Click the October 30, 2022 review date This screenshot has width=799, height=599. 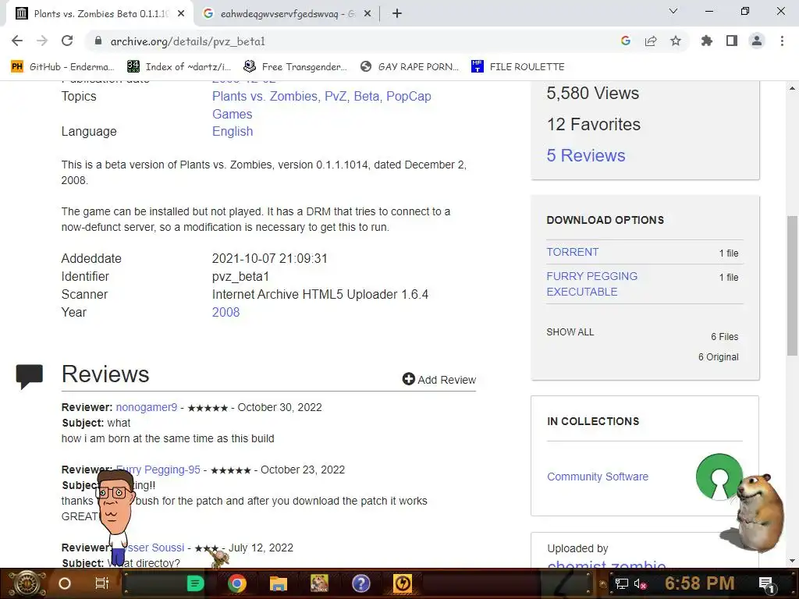click(x=280, y=407)
